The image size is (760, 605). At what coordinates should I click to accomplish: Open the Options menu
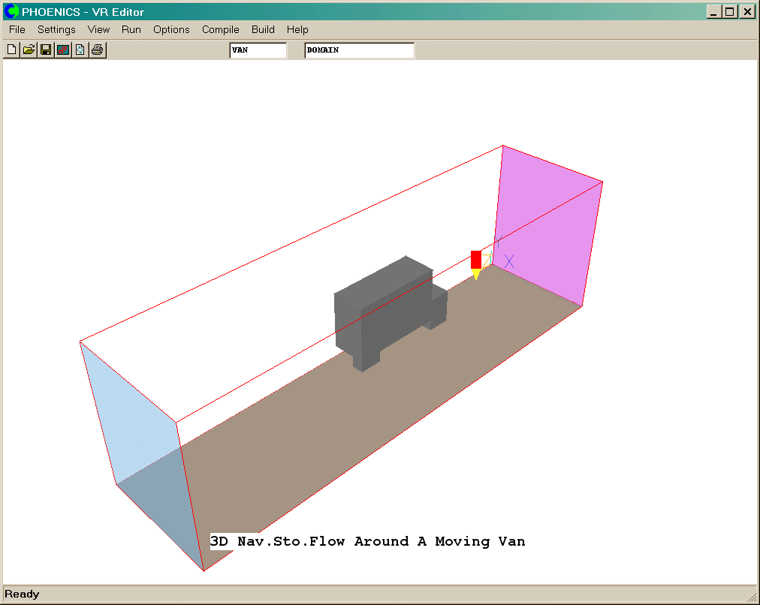pyautogui.click(x=171, y=30)
